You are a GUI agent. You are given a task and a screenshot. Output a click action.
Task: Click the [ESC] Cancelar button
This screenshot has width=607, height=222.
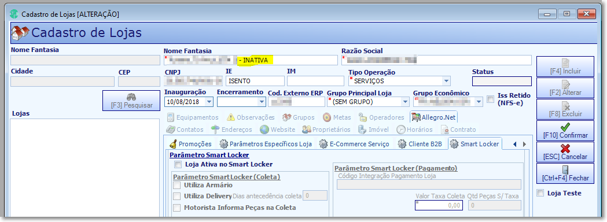click(565, 152)
